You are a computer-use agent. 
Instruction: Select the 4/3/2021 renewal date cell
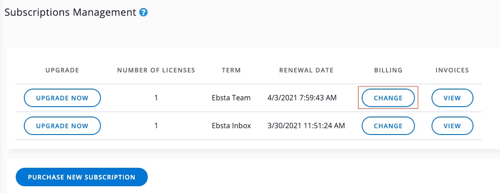point(302,98)
